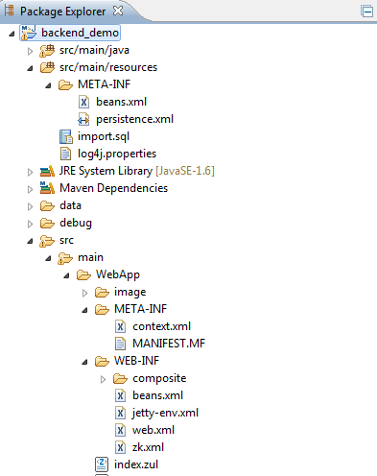Click the Package Explorer view icon
This screenshot has height=476, width=377.
click(x=10, y=11)
